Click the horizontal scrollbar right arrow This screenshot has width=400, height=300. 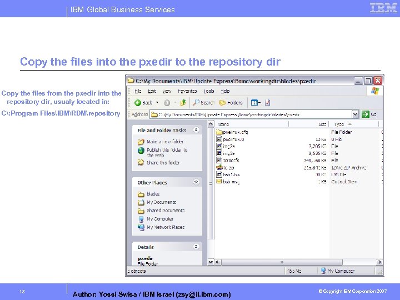pyautogui.click(x=379, y=262)
